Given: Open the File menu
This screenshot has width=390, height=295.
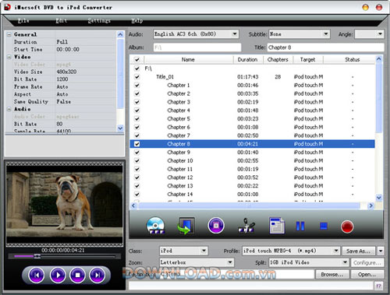Looking at the screenshot, I should pyautogui.click(x=23, y=20).
